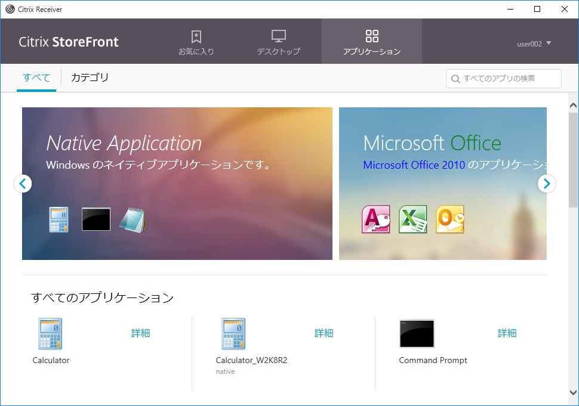Click the Excel icon in Microsoft Office banner
This screenshot has height=406, width=579.
click(x=413, y=219)
